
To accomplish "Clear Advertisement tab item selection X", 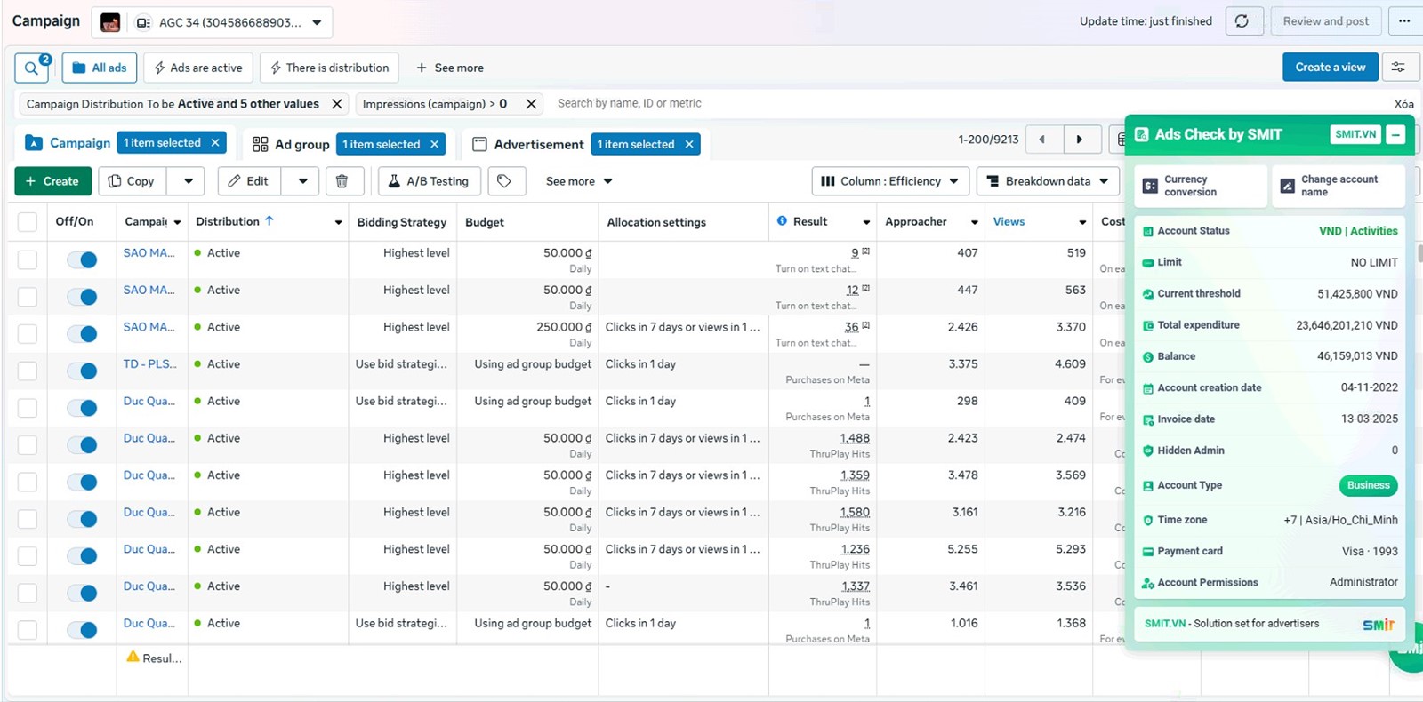I will (x=689, y=144).
